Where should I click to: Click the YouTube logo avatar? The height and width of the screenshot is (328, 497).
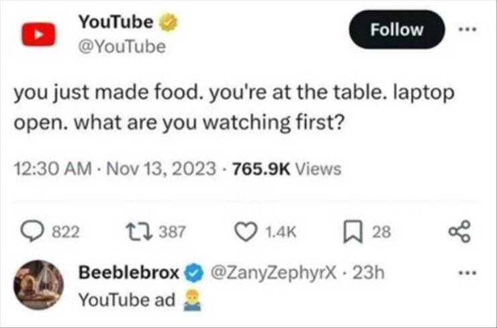click(38, 34)
